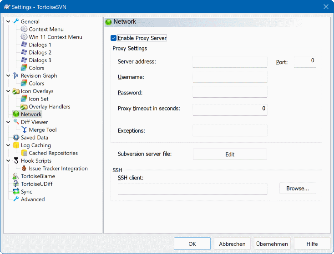334x254 pixels.
Task: Focus the Username input field
Action: pos(230,77)
